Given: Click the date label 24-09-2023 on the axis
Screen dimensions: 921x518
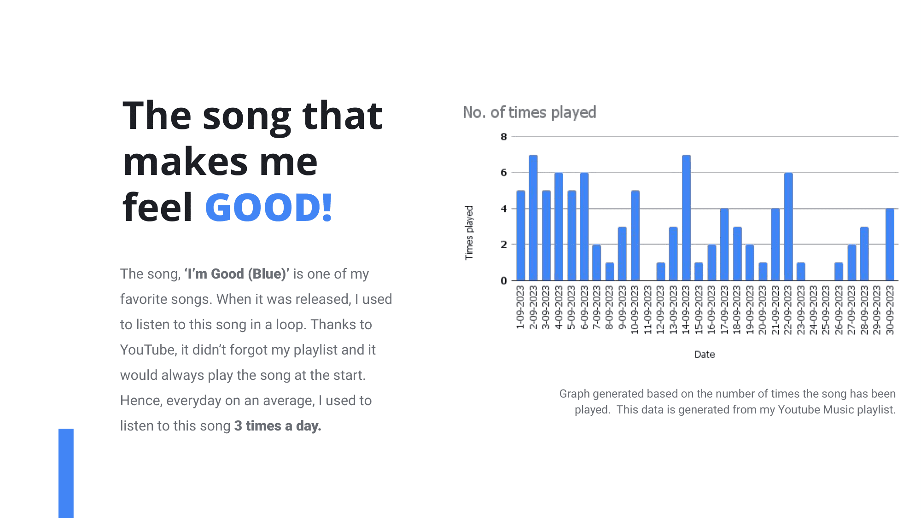Looking at the screenshot, I should [813, 310].
